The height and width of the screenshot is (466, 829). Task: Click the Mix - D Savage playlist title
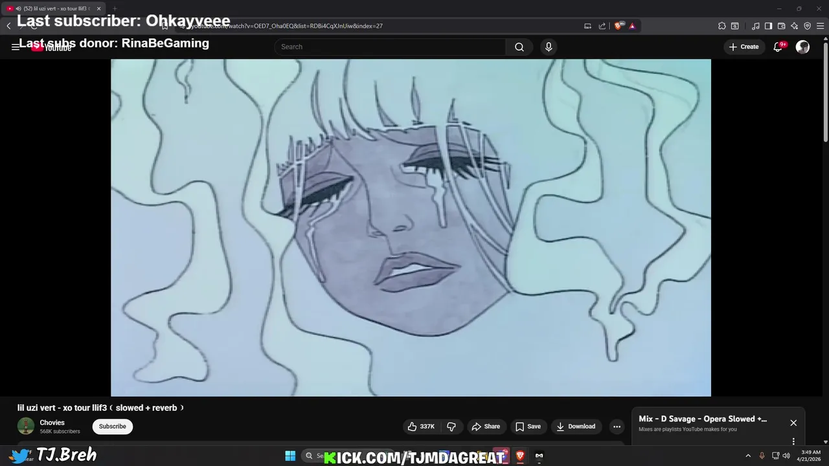pyautogui.click(x=703, y=419)
